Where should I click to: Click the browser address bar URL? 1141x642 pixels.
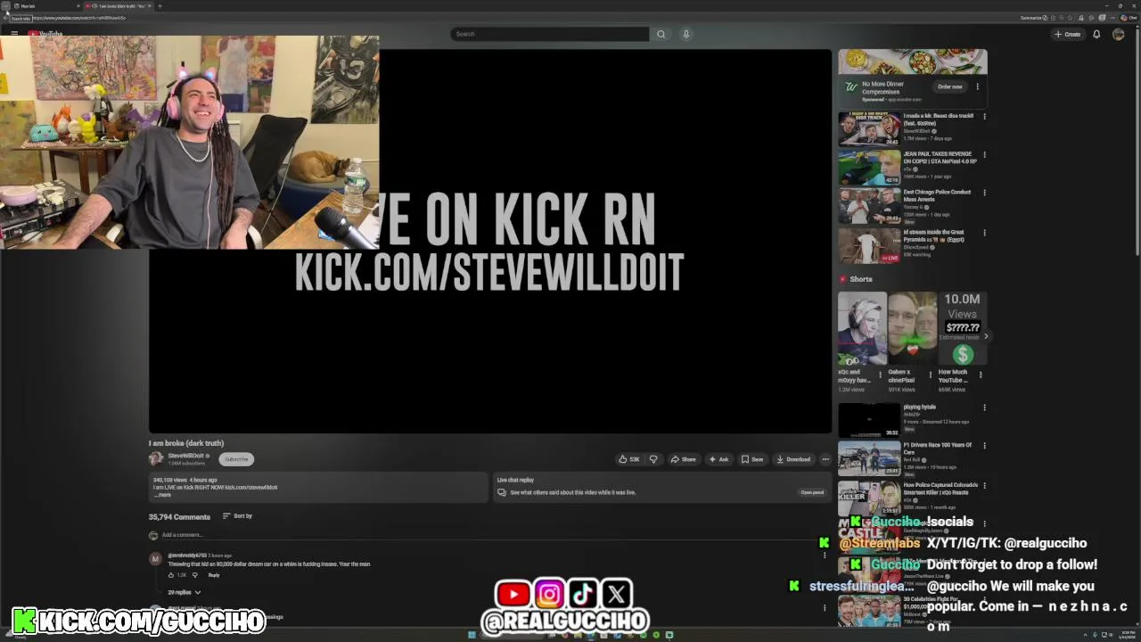point(80,18)
